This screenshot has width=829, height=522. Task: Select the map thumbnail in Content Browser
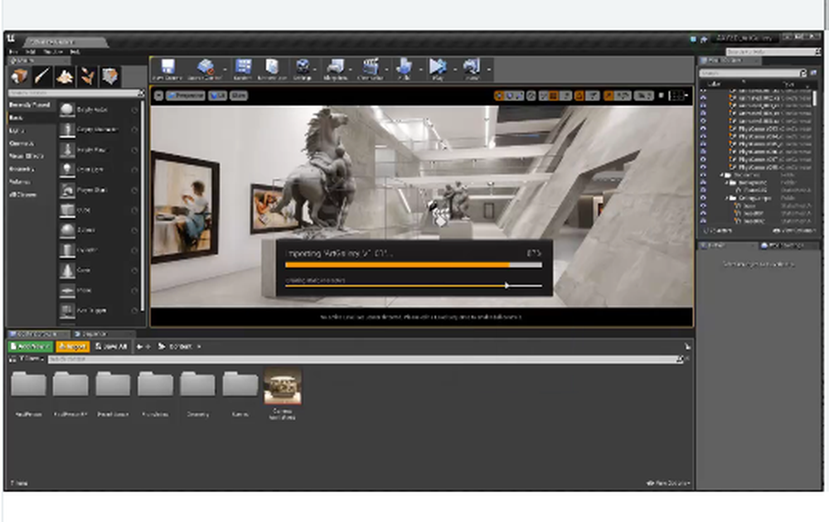pyautogui.click(x=283, y=387)
